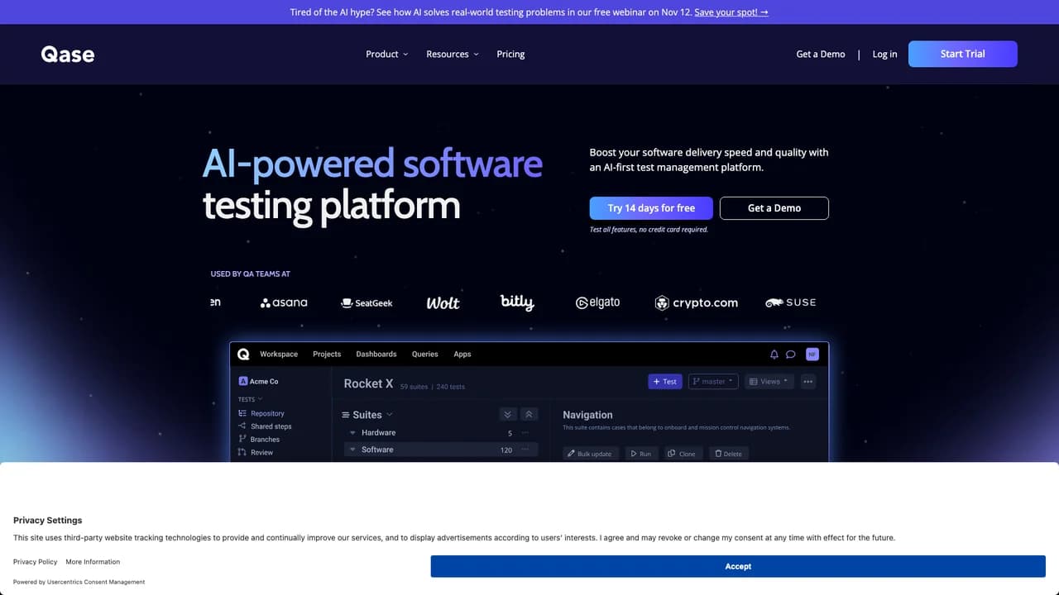This screenshot has height=595, width=1059.
Task: Click the bitly logo
Action: 517,302
